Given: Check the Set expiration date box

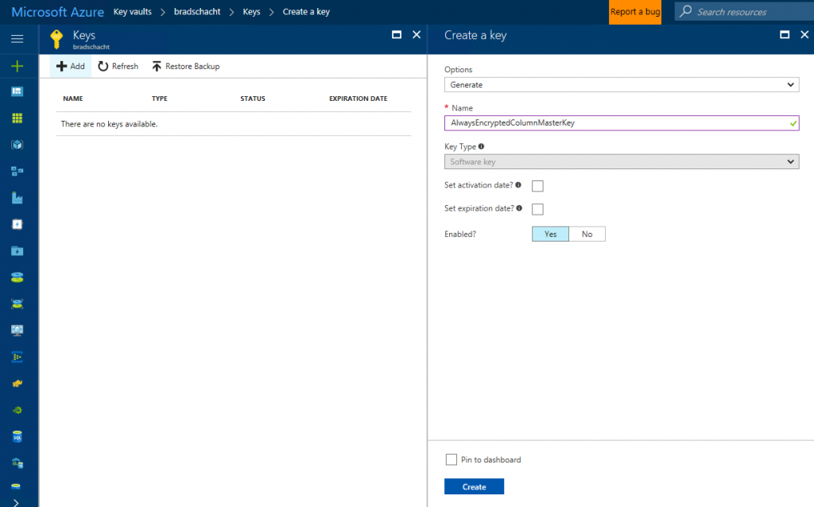Looking at the screenshot, I should click(x=537, y=209).
